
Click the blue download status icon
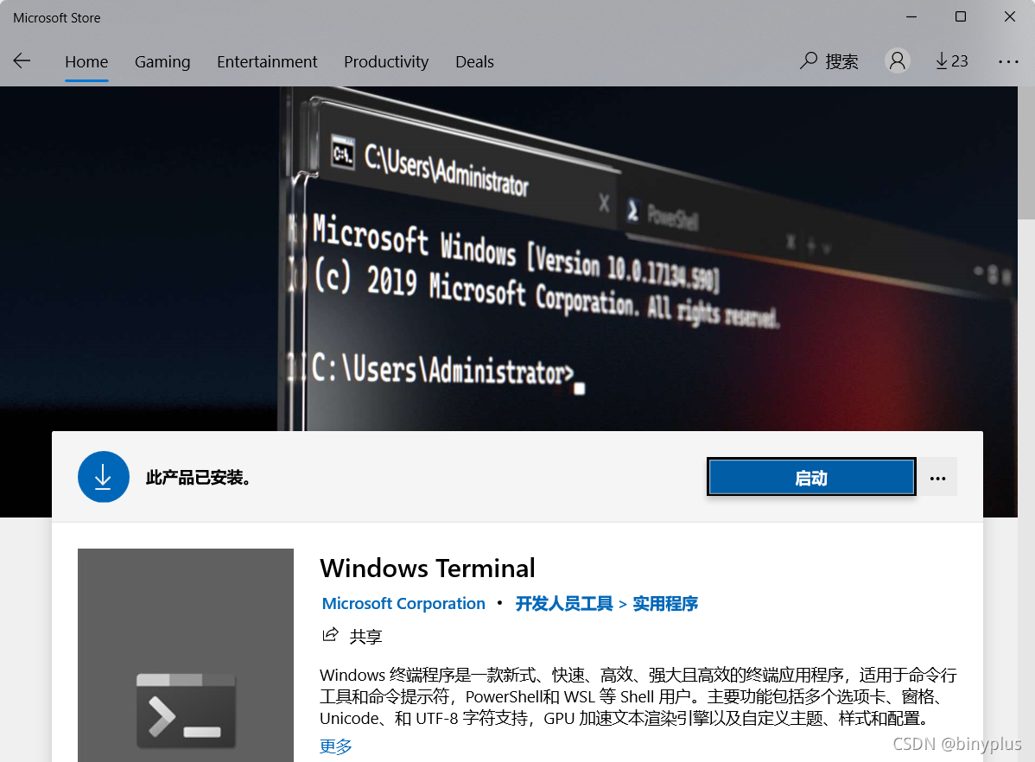pos(104,477)
